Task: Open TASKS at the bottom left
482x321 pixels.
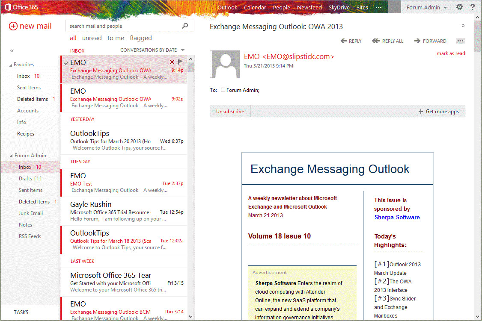Action: [x=21, y=312]
